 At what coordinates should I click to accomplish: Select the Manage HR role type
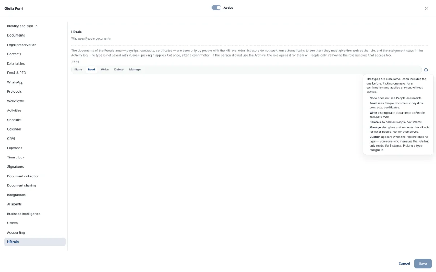click(x=135, y=70)
